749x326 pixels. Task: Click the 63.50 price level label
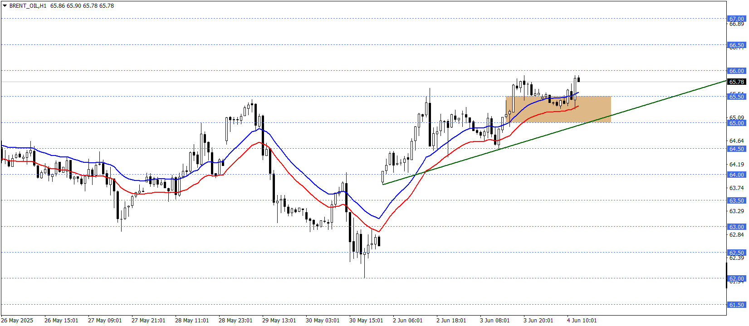(736, 200)
